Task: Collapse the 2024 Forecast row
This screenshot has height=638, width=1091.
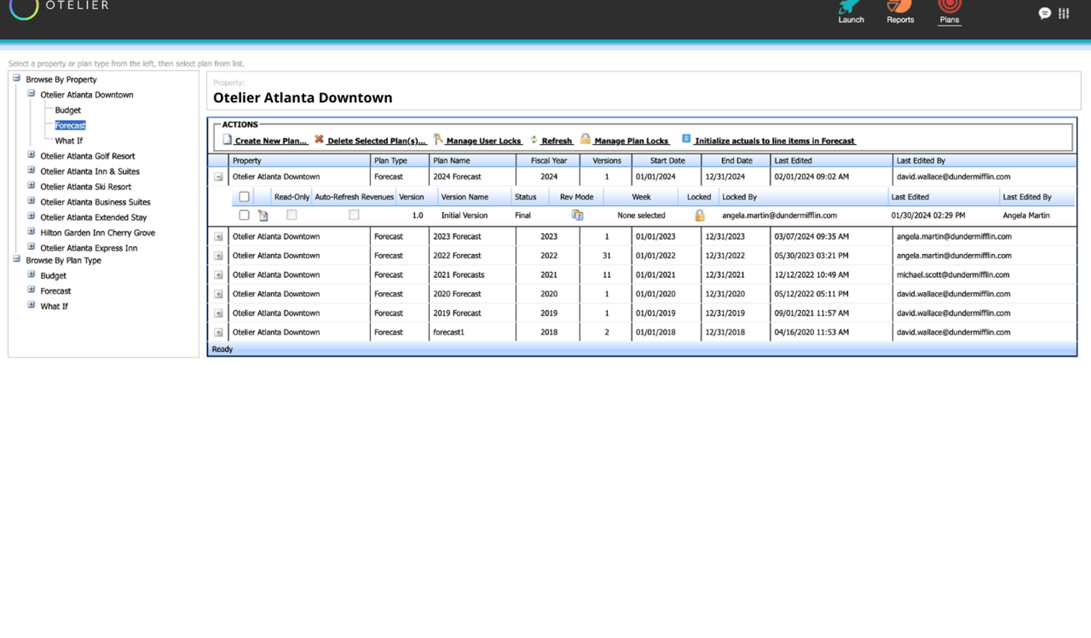Action: [x=218, y=177]
